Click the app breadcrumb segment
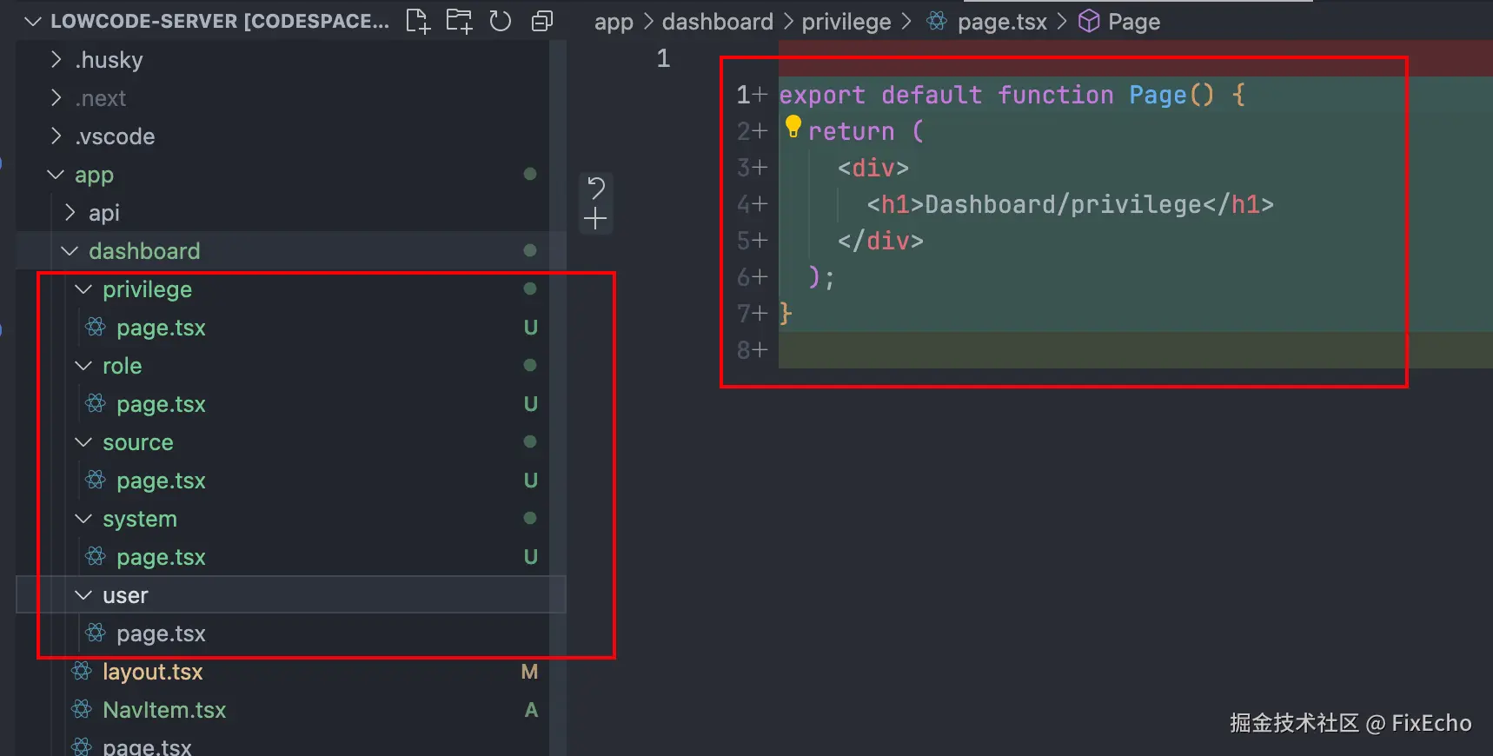This screenshot has width=1493, height=756. [614, 22]
